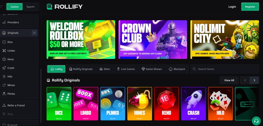263x126 pixels.
Task: Switch to Sports mode toggle
Action: tap(30, 7)
